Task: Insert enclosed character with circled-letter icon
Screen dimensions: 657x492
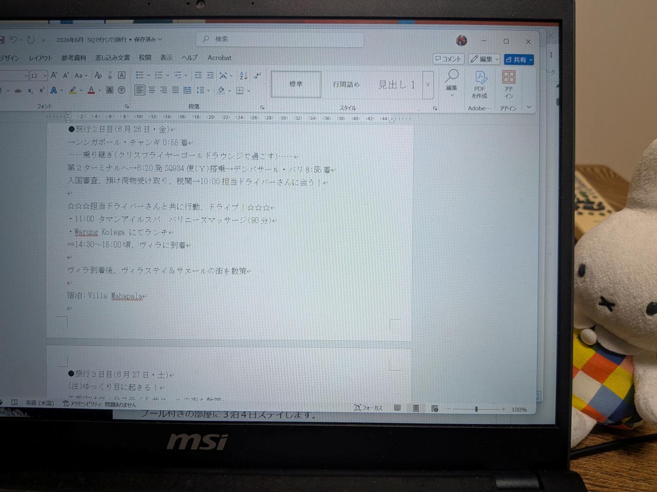Action: pyautogui.click(x=122, y=90)
